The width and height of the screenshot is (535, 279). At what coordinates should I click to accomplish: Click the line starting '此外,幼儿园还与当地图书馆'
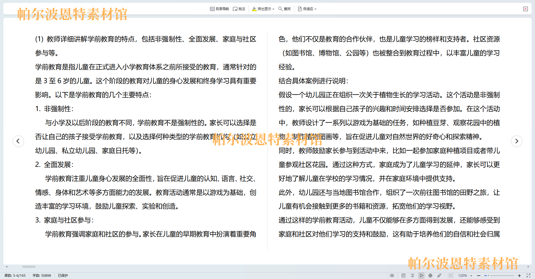[x=389, y=193]
